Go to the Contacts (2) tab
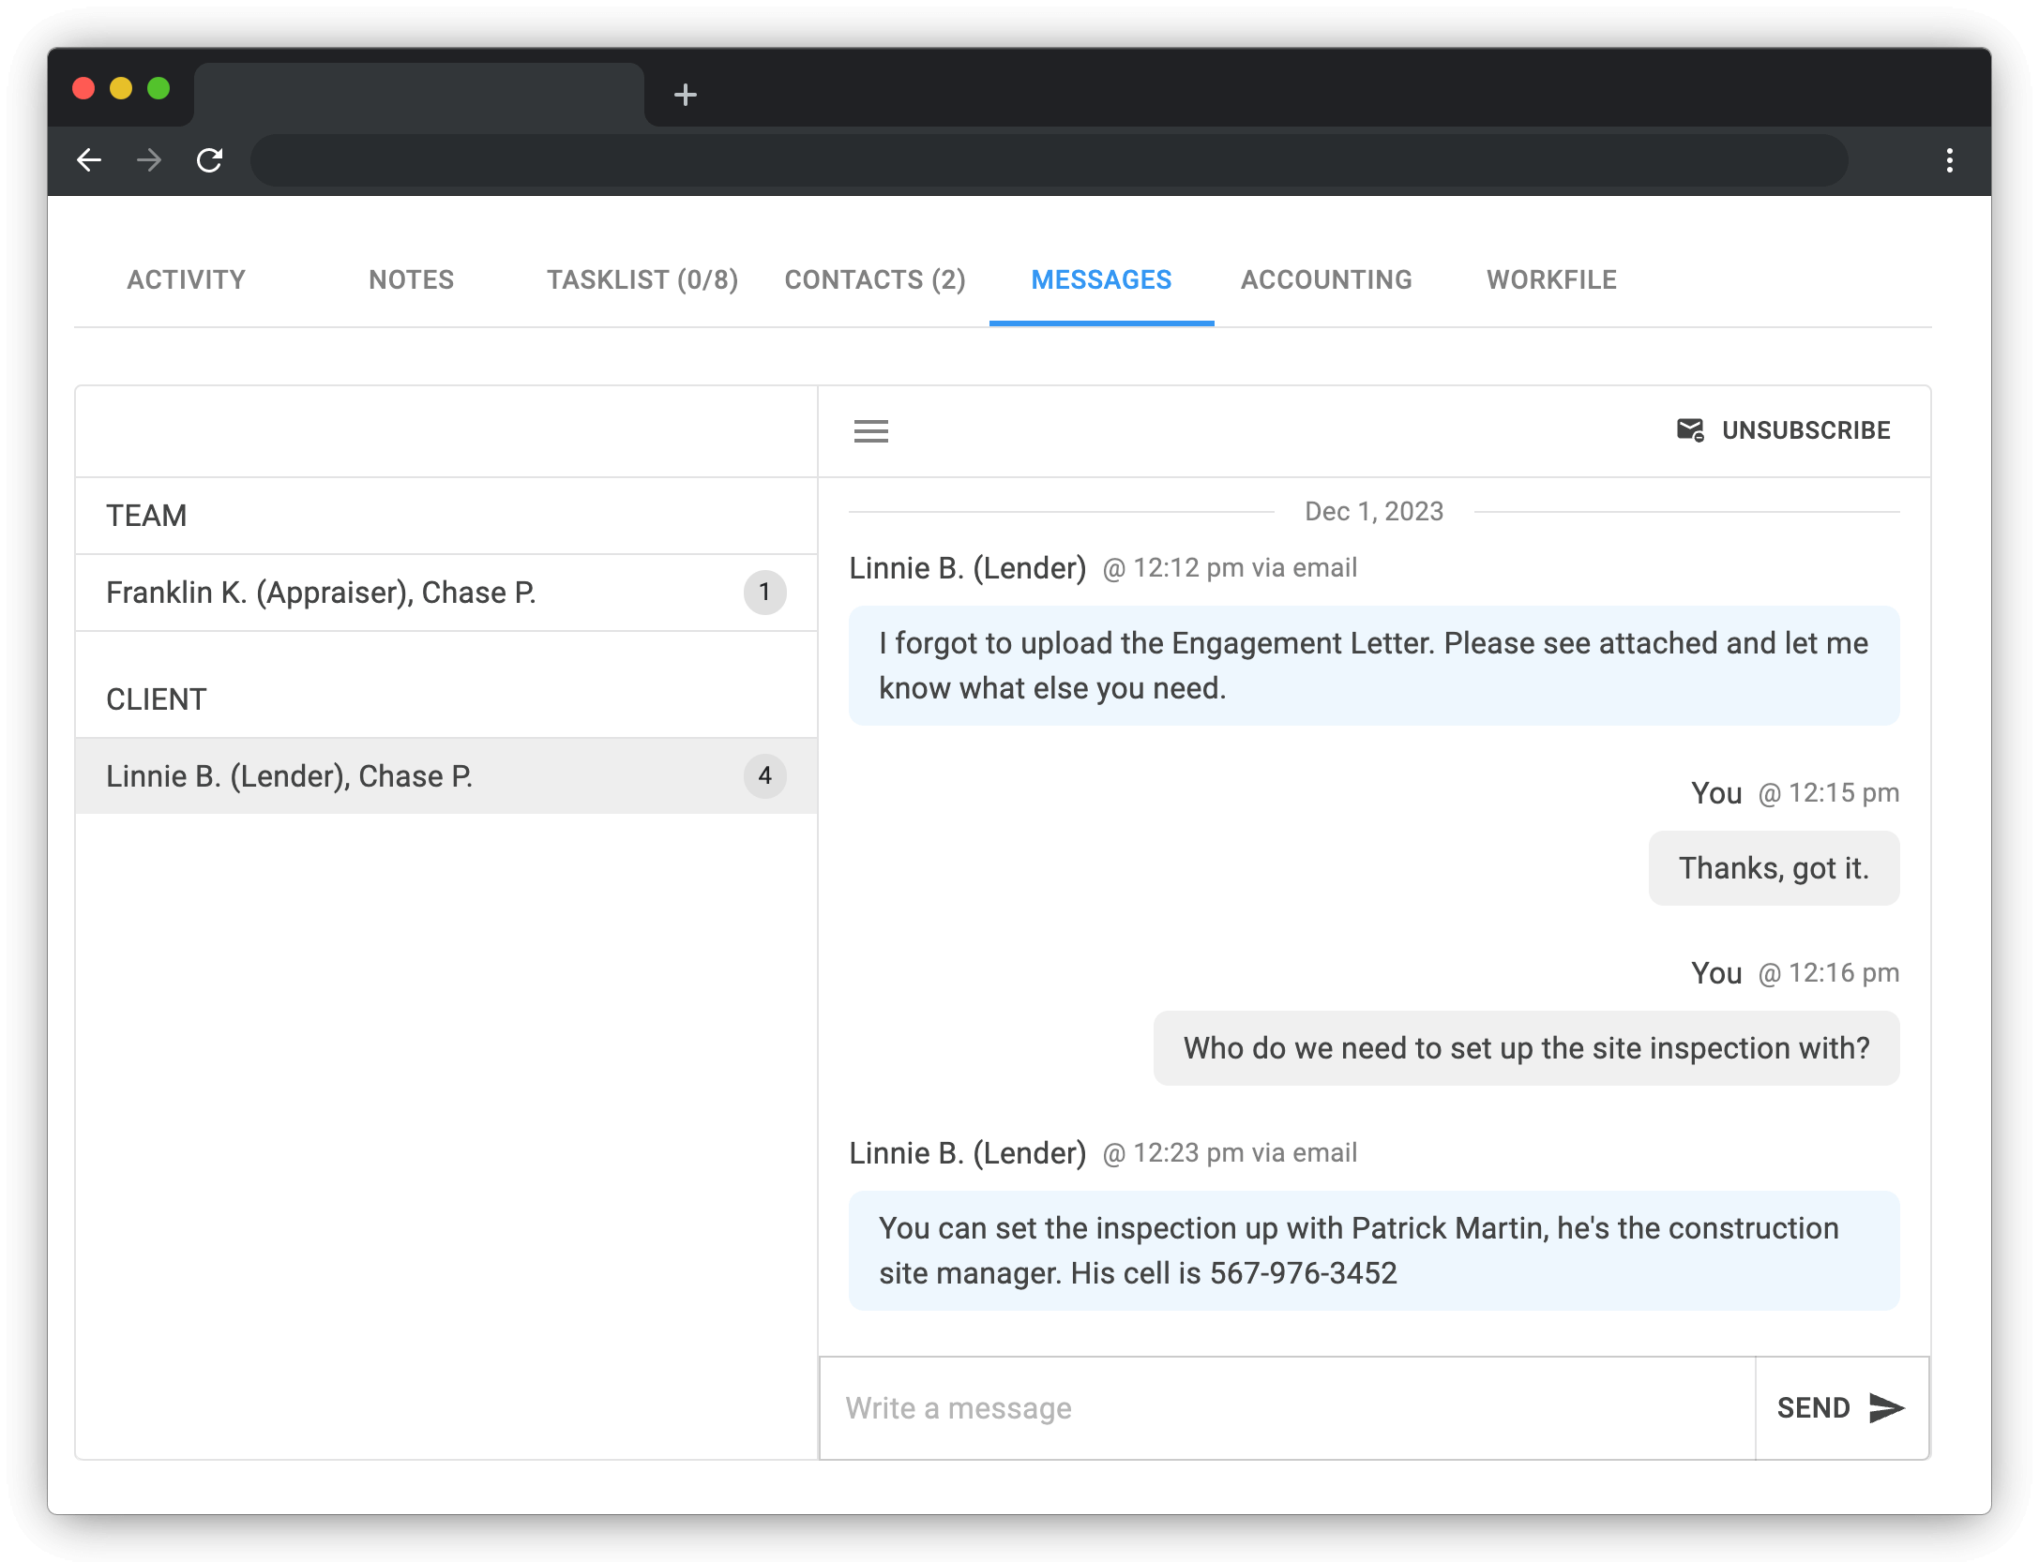The height and width of the screenshot is (1562, 2039). [874, 279]
